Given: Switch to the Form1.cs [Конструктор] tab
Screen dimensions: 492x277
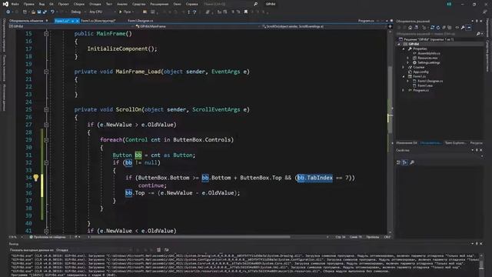Looking at the screenshot, I should coord(98,21).
